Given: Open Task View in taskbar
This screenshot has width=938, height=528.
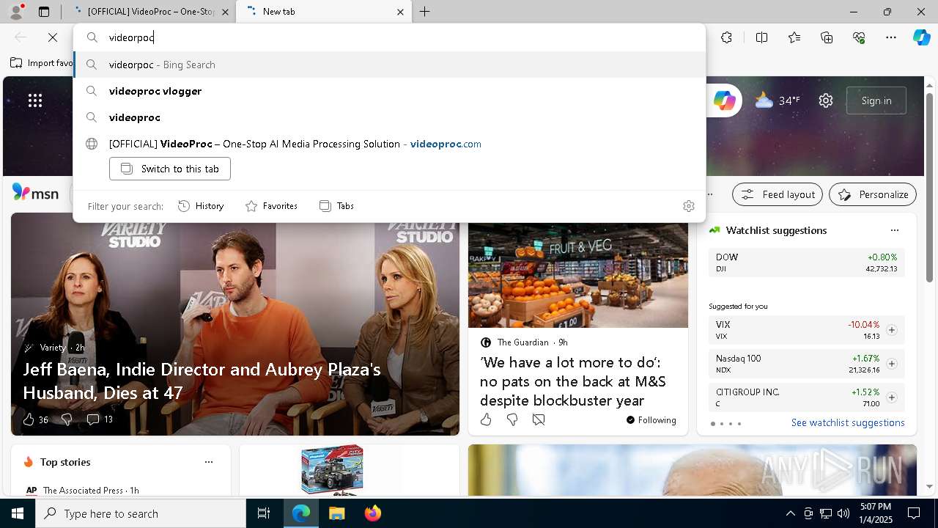Looking at the screenshot, I should point(264,513).
